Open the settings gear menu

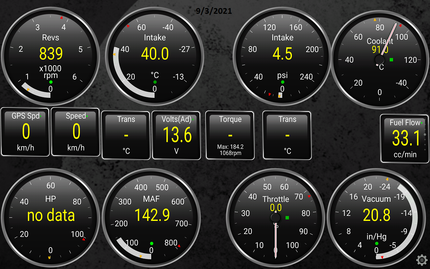pos(422,260)
